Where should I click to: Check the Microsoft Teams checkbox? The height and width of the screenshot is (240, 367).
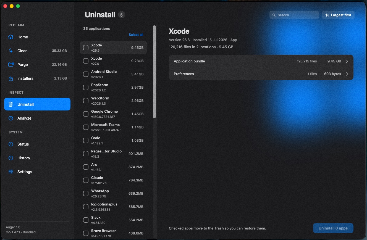[x=86, y=127]
